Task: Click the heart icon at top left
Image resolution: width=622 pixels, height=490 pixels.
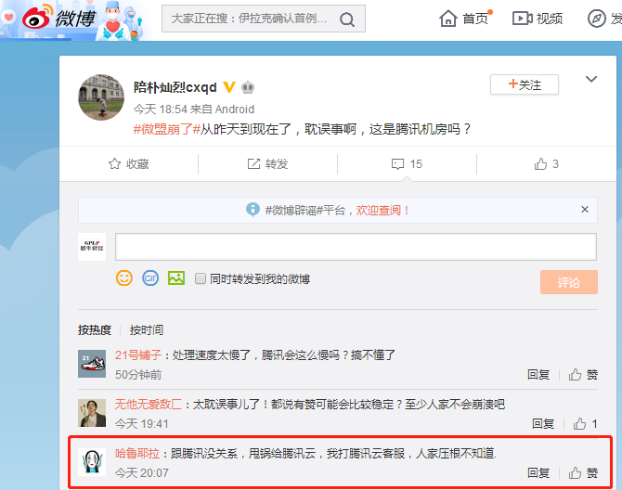Action: [x=8, y=17]
